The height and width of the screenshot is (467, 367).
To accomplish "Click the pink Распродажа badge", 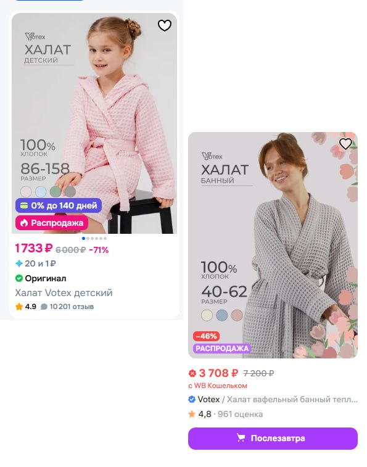I will [x=52, y=223].
